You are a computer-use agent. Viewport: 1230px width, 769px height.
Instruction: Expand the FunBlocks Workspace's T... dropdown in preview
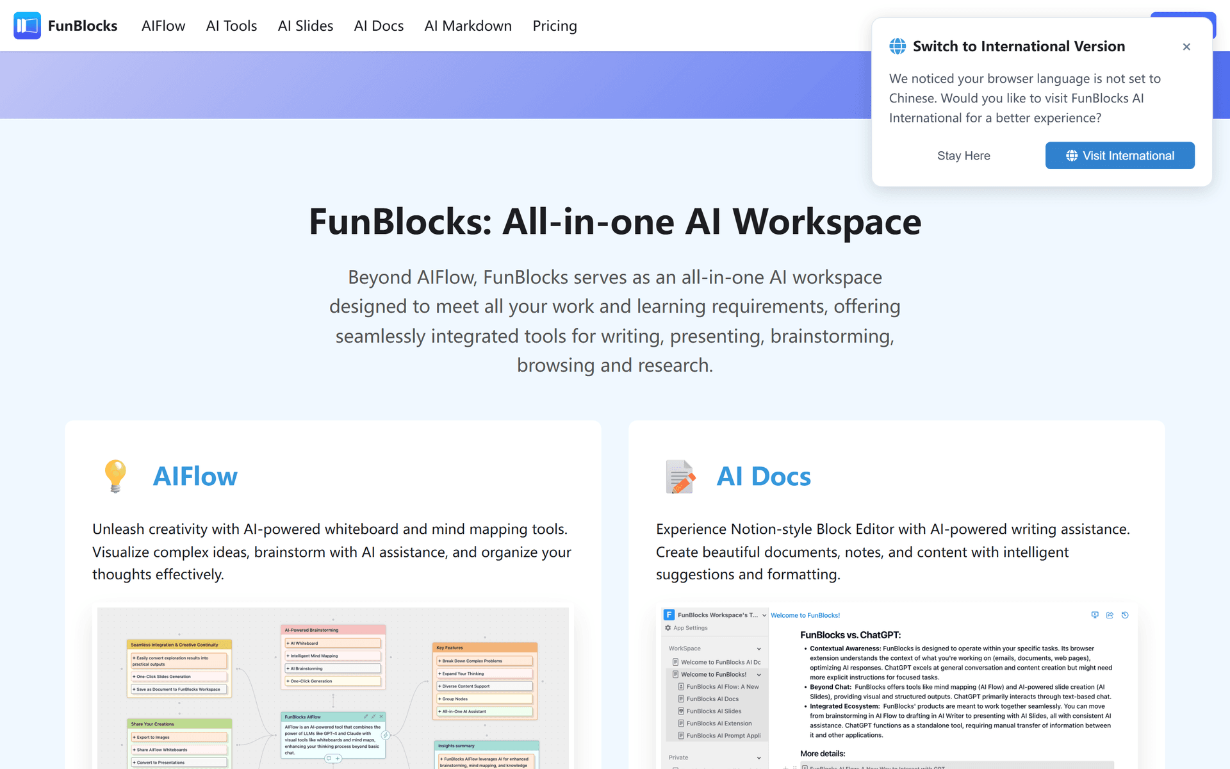[x=764, y=615]
